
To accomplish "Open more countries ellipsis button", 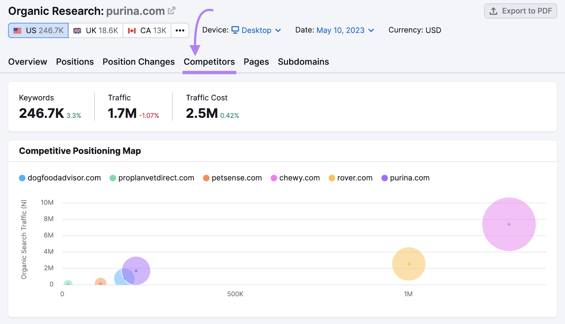I will point(180,31).
